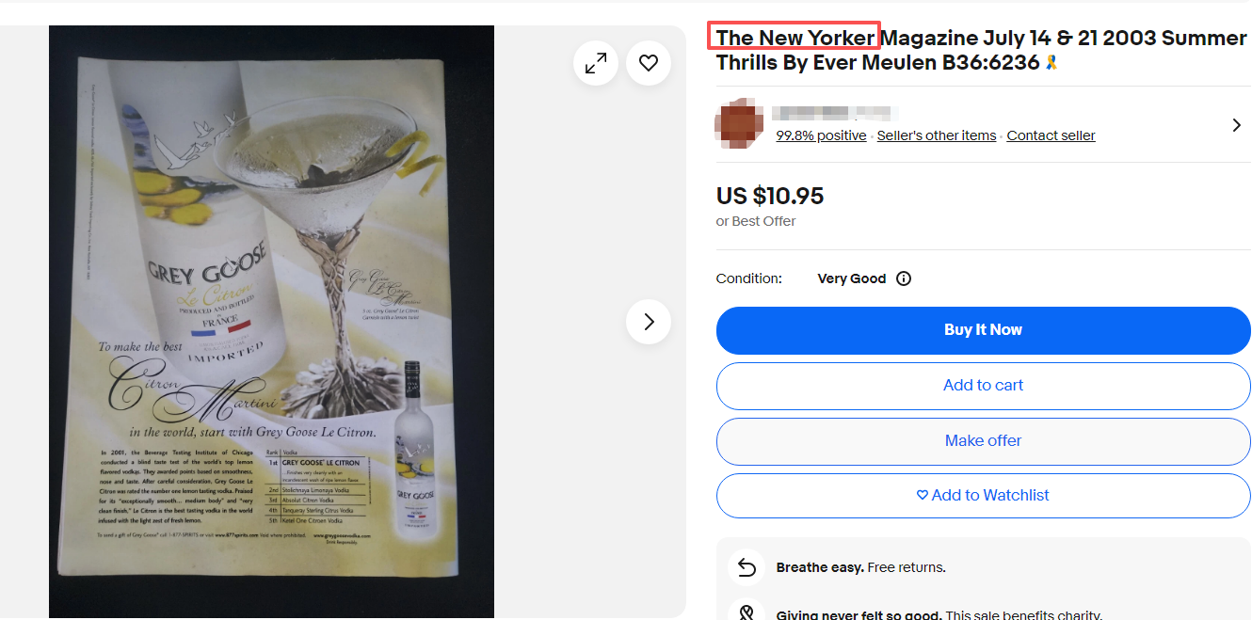Open the 99.8% positive feedback link
The width and height of the screenshot is (1252, 620).
(821, 135)
